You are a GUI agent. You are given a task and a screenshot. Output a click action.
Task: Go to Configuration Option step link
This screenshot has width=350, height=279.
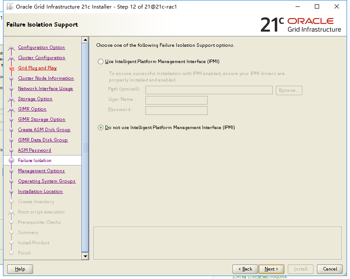point(41,47)
